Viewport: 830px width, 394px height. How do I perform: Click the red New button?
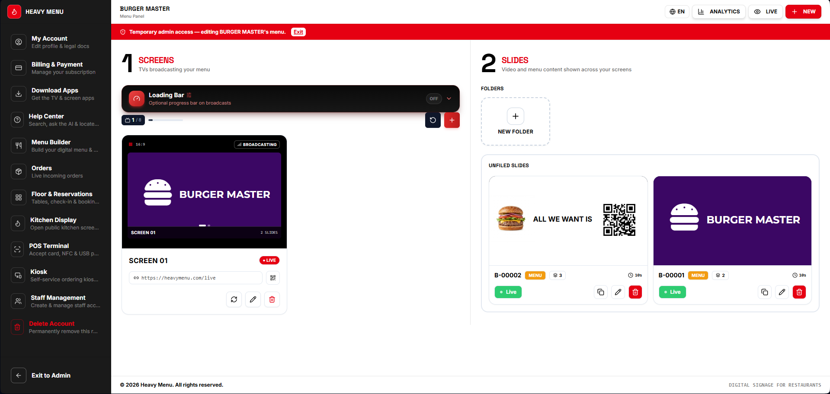(803, 12)
